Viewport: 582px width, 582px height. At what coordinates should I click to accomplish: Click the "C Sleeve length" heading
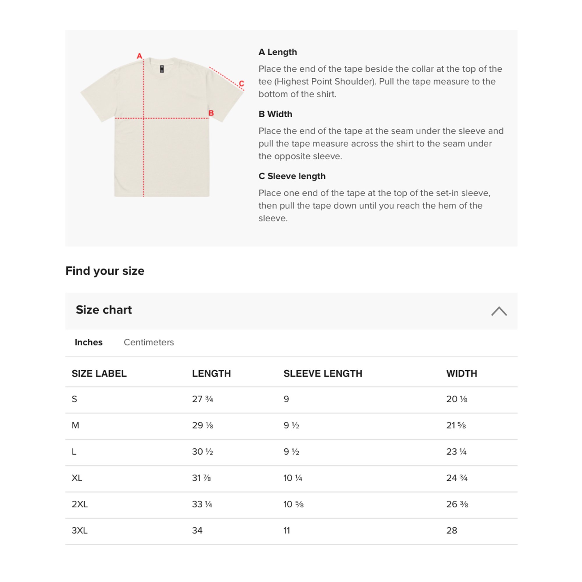tap(292, 176)
